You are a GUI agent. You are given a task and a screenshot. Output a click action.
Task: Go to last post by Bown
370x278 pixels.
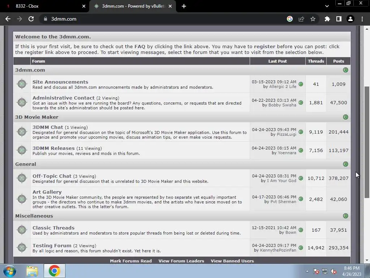tap(301, 230)
